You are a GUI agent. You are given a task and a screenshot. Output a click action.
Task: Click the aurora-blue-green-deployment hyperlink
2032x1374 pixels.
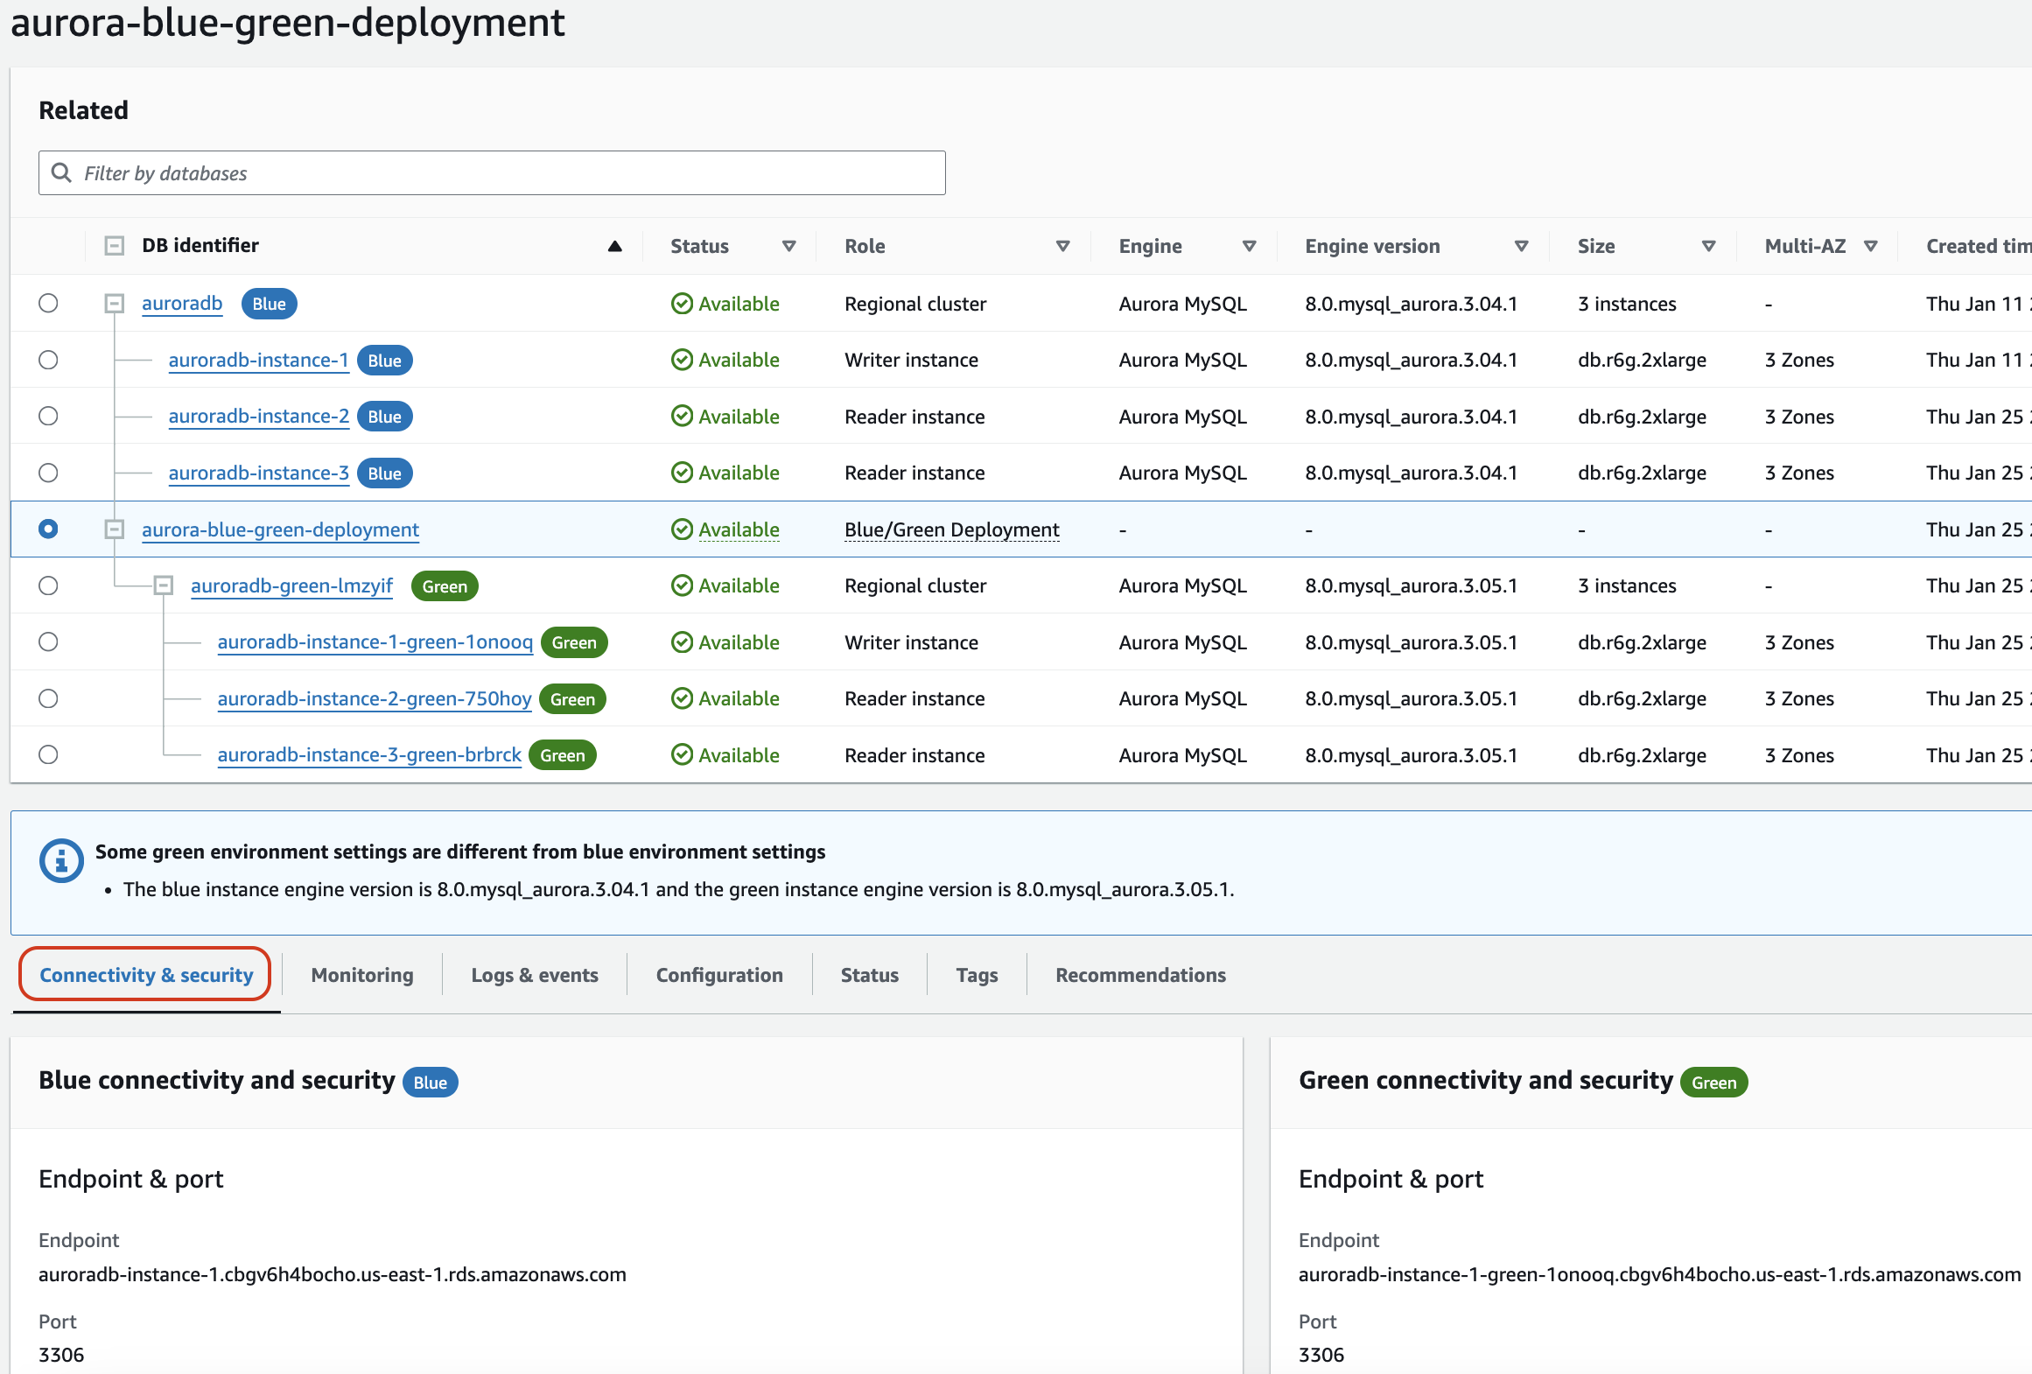(x=281, y=528)
